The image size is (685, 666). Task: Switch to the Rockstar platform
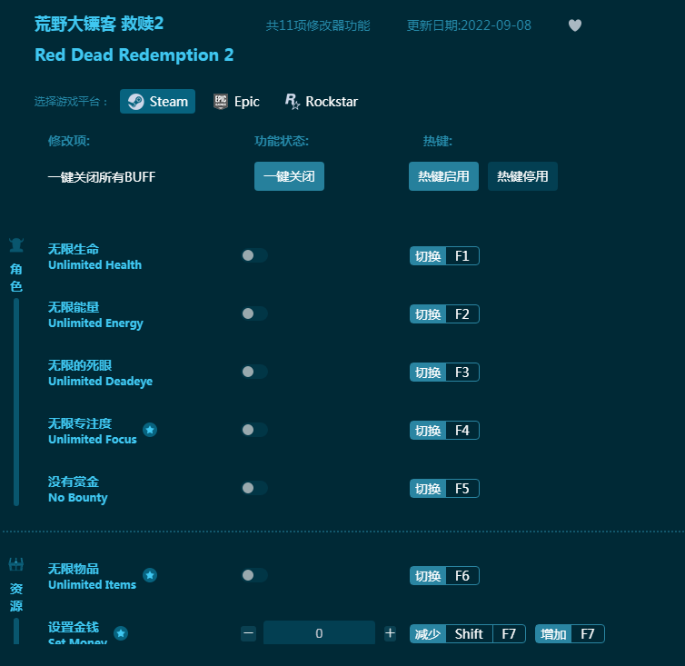pos(322,102)
